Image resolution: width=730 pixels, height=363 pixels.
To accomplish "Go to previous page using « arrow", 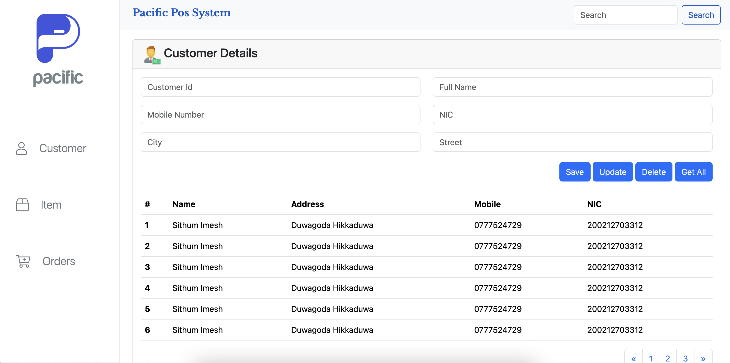I will tap(633, 358).
